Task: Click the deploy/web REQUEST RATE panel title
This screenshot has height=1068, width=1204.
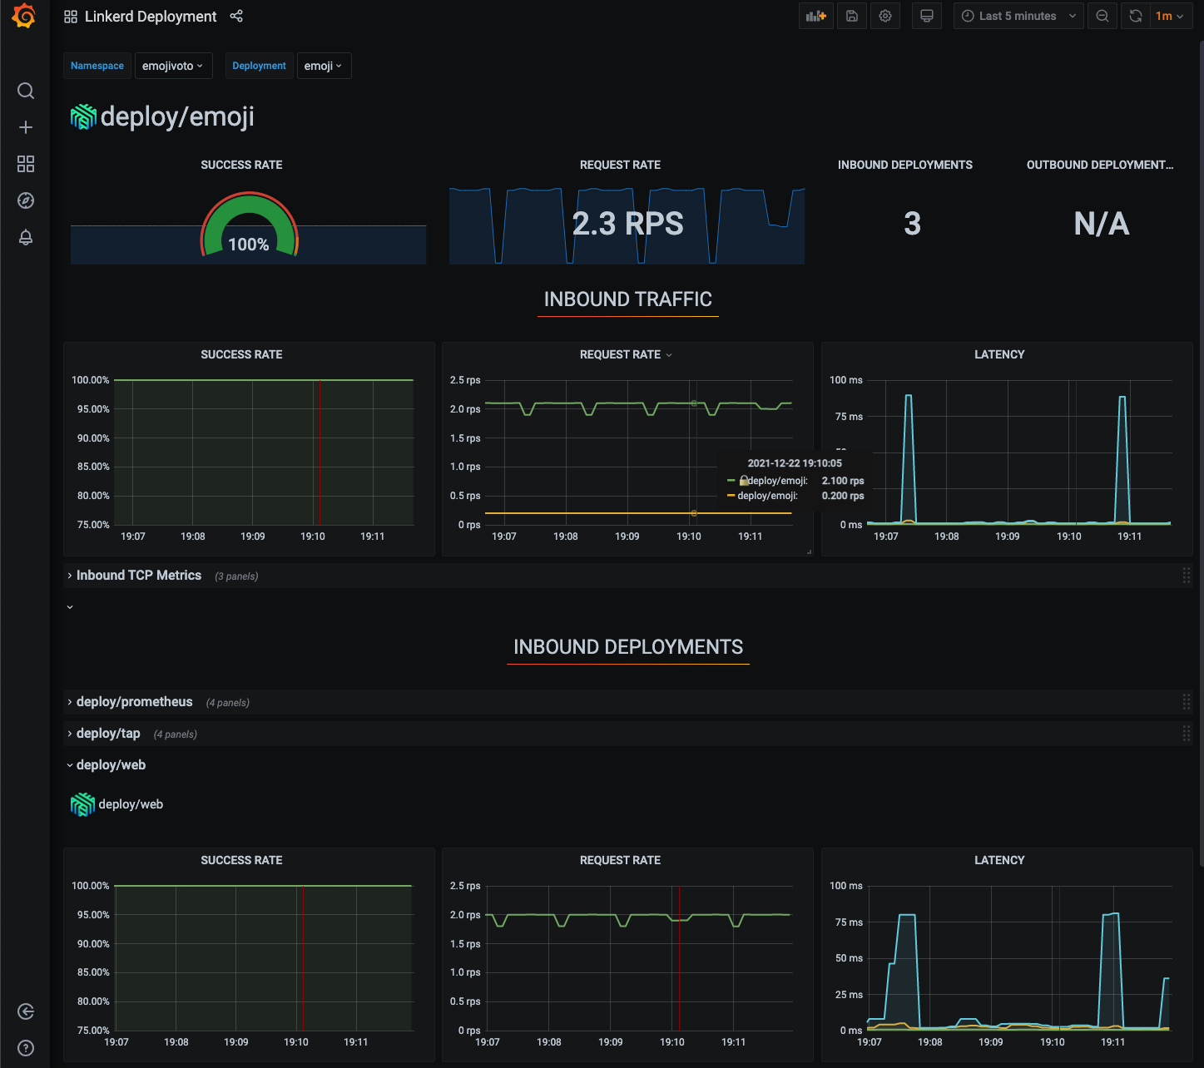Action: coord(620,860)
